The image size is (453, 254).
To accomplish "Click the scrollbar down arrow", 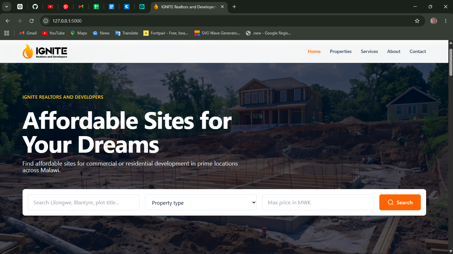I will pos(451,251).
